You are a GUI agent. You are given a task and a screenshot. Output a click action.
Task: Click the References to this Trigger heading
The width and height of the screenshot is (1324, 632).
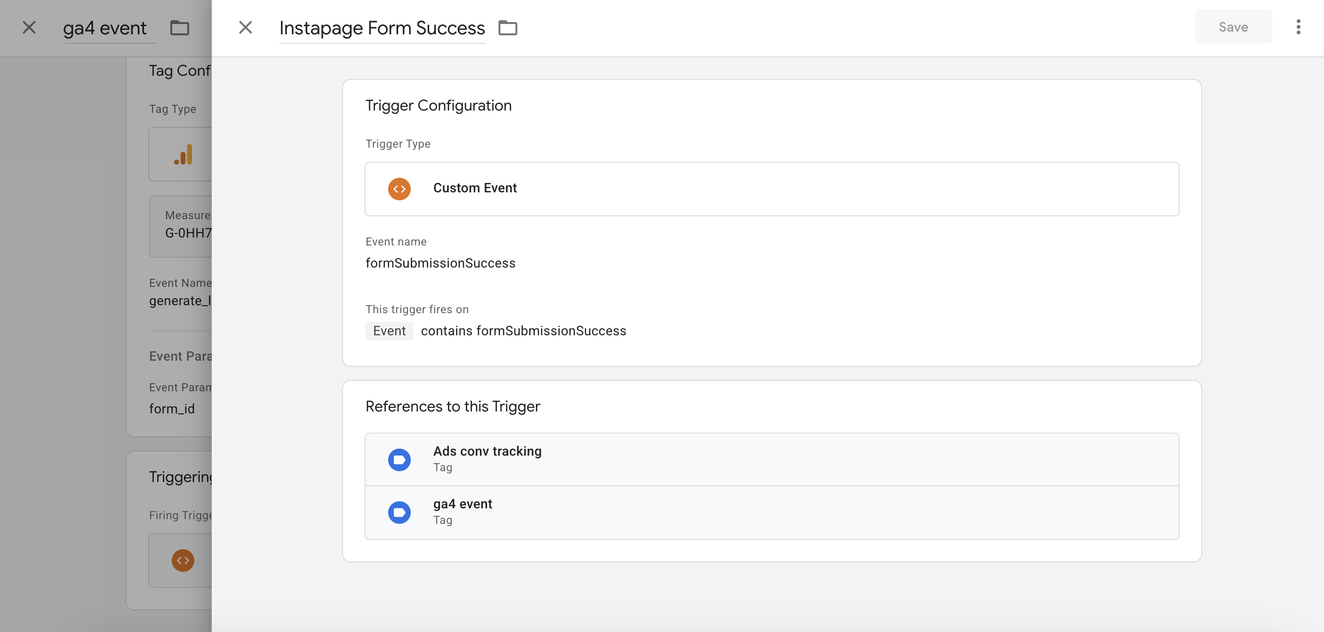(452, 406)
